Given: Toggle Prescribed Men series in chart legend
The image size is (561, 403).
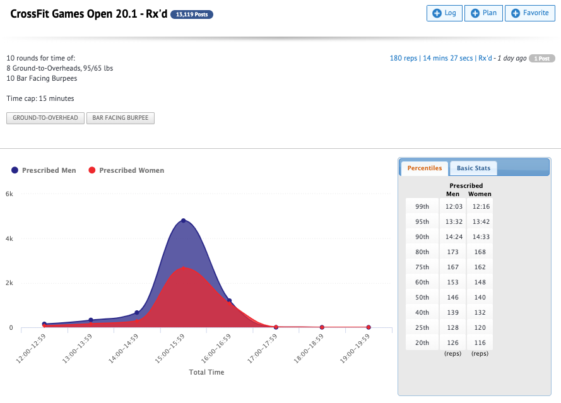Looking at the screenshot, I should coord(44,170).
